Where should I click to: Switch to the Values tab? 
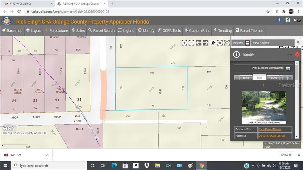(273, 78)
